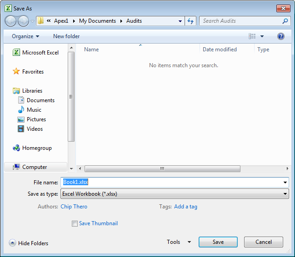Screen dimensions: 295x257
Task: Click the Back navigation arrow button
Action: tap(11, 21)
